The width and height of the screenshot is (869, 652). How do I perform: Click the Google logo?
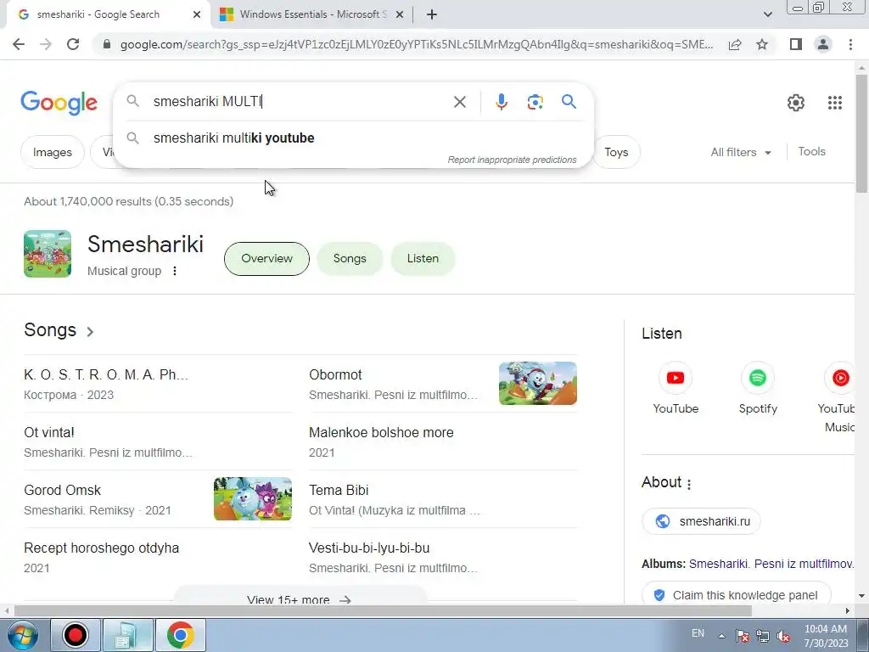pos(59,103)
